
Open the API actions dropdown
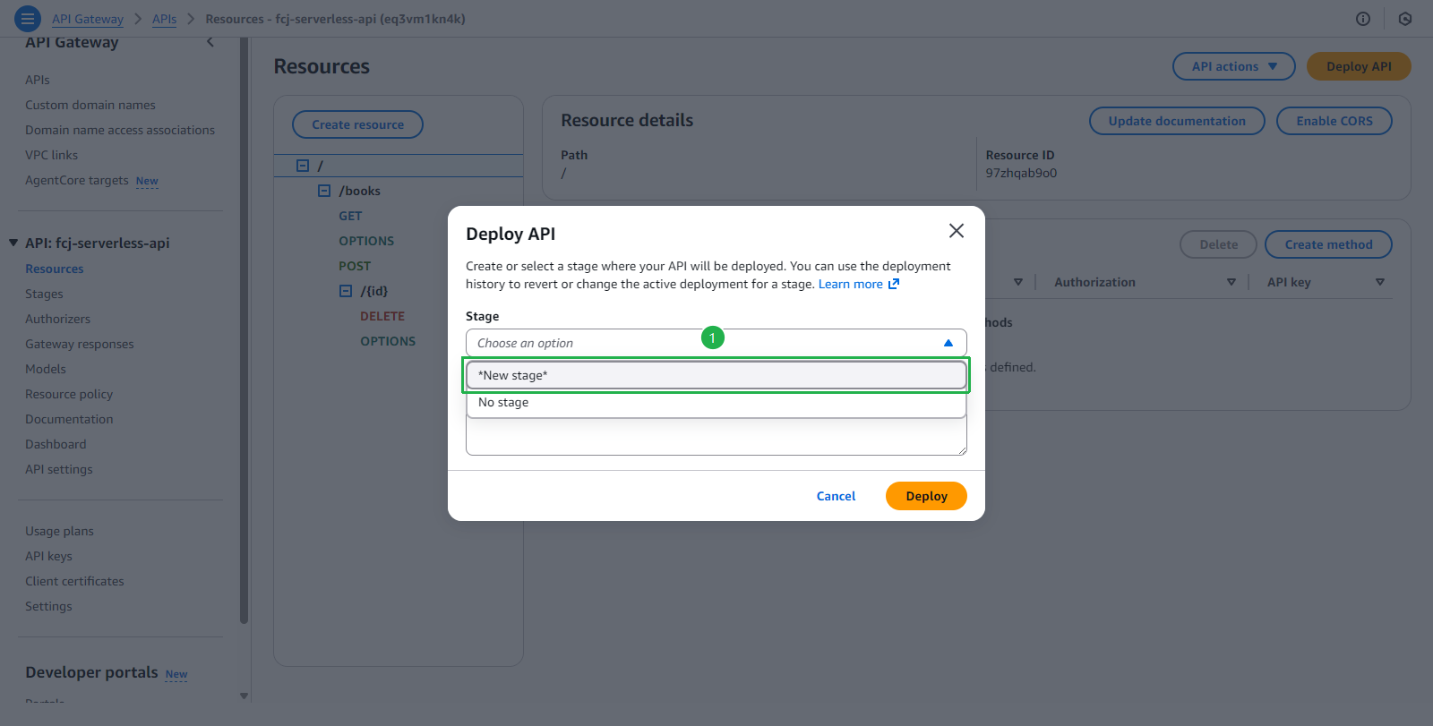1233,66
